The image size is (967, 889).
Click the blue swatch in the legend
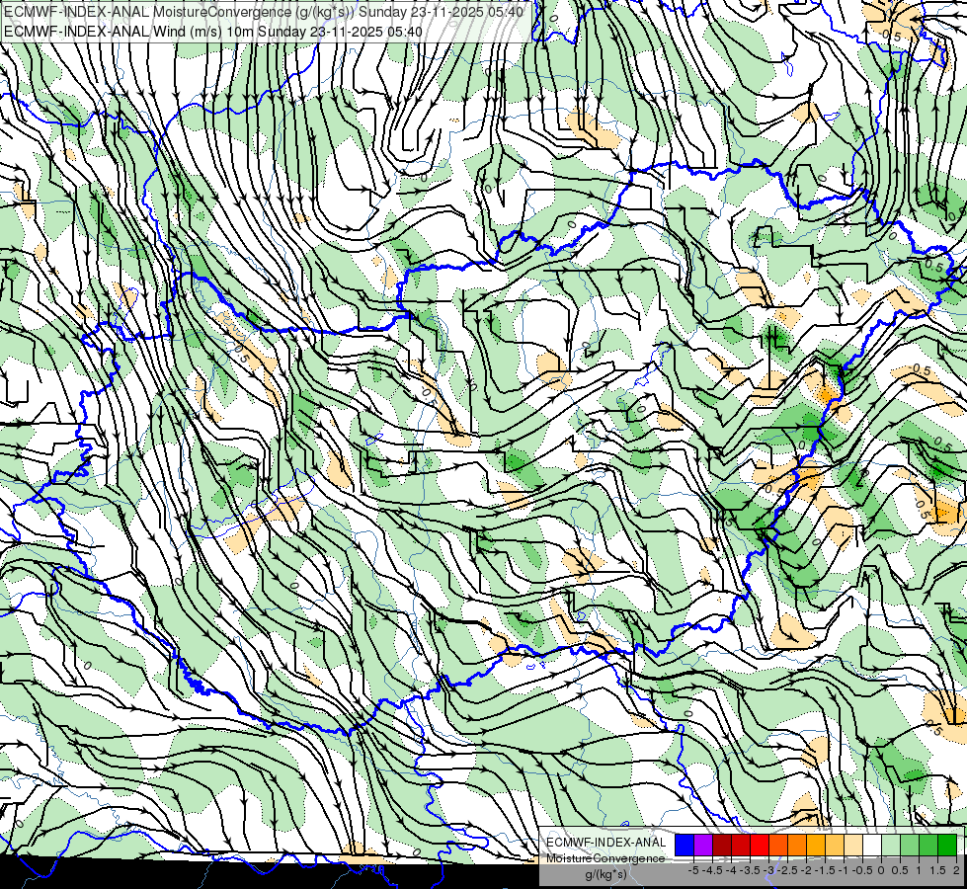(x=685, y=846)
